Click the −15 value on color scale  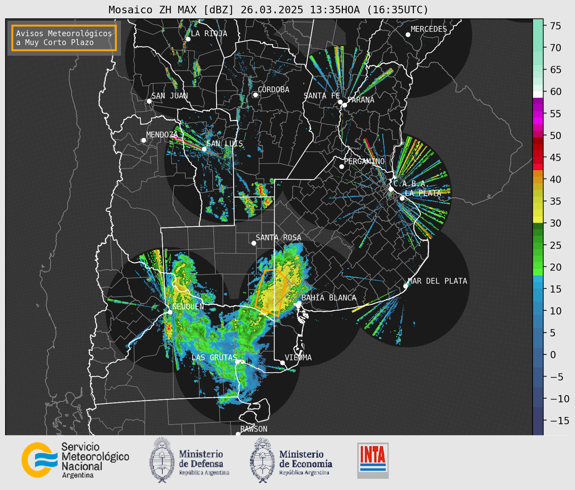point(560,420)
